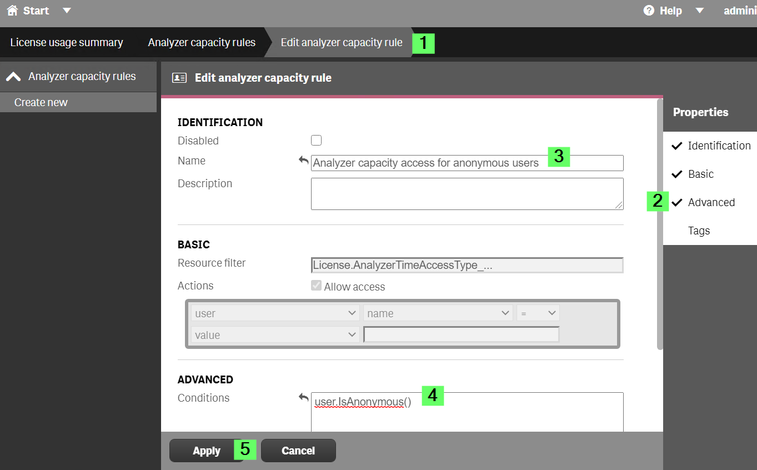Cancel editing the rule

298,450
